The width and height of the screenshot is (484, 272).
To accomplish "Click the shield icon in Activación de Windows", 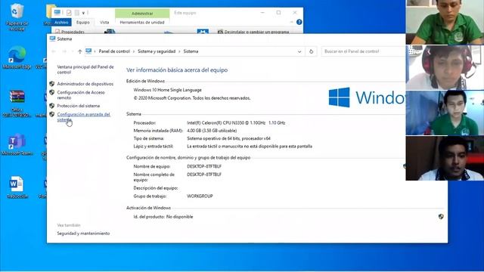I will 441,217.
